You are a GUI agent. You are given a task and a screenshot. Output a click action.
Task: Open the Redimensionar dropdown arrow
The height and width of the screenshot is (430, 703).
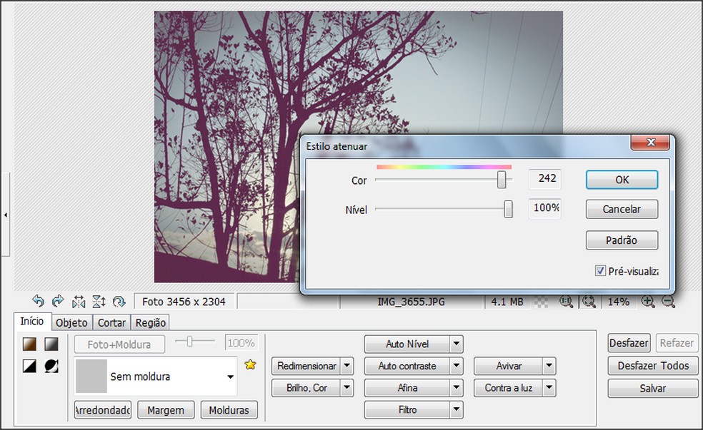point(346,366)
